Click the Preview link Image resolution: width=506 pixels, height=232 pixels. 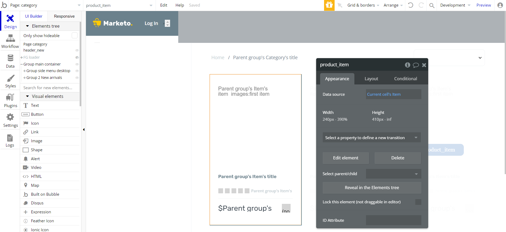tap(484, 5)
